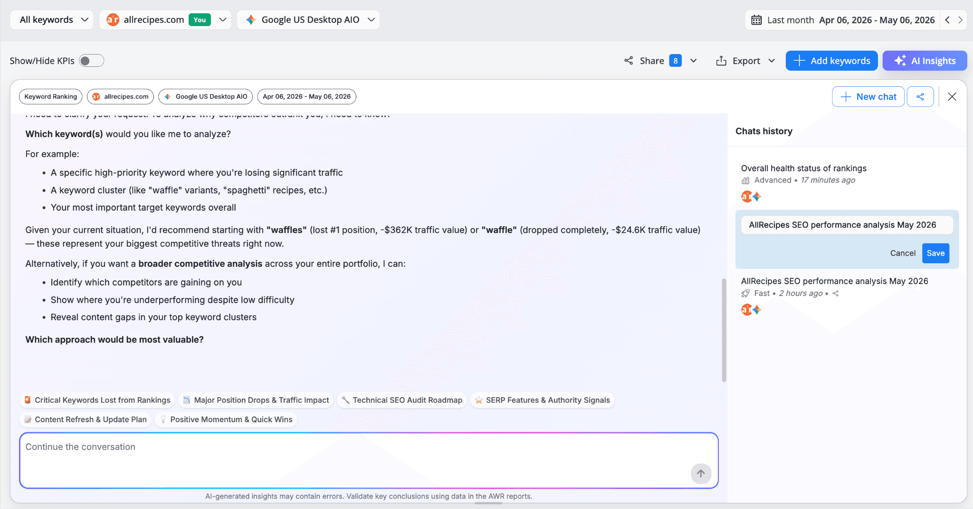Select Critical Keywords Lost from Rankings suggestion
The width and height of the screenshot is (973, 509).
pyautogui.click(x=97, y=400)
